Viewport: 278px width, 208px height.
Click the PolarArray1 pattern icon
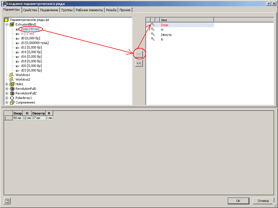point(12,98)
